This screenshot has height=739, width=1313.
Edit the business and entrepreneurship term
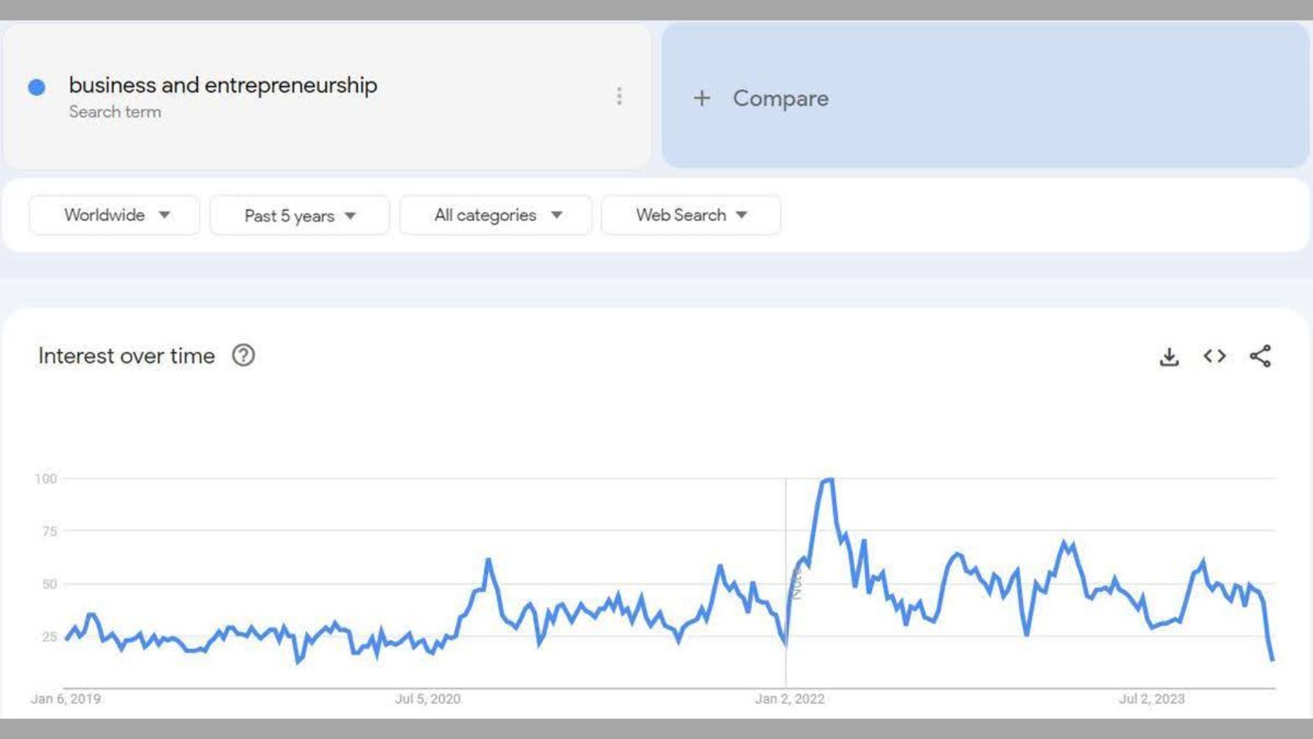tap(223, 85)
